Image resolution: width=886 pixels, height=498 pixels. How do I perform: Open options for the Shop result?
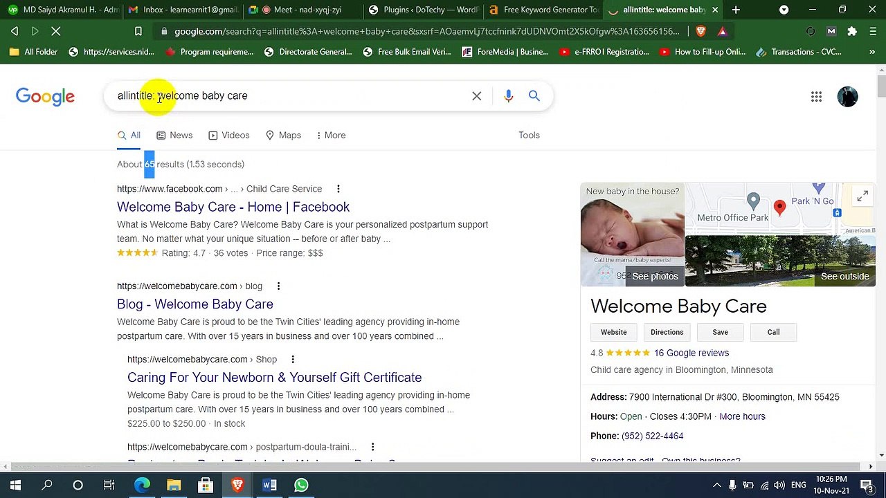pos(293,360)
